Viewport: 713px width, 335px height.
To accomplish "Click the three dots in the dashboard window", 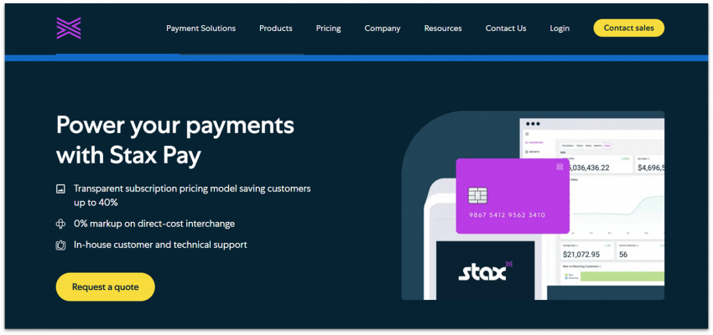I will click(x=533, y=123).
